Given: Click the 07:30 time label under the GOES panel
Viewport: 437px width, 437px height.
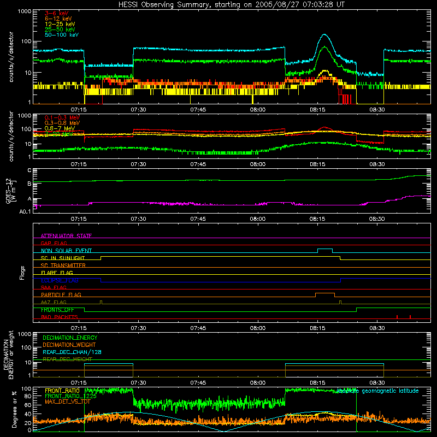Looking at the screenshot, I should (x=139, y=219).
